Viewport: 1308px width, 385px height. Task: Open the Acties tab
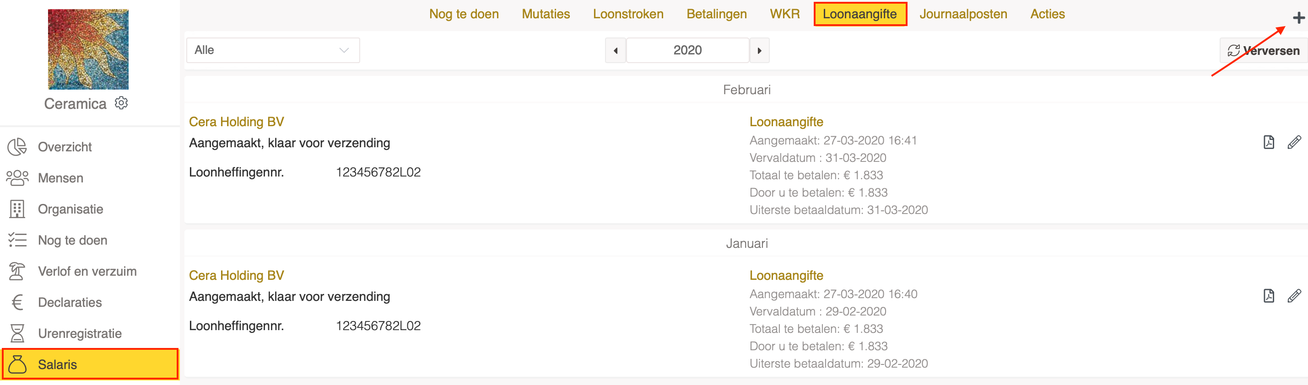click(x=1047, y=14)
